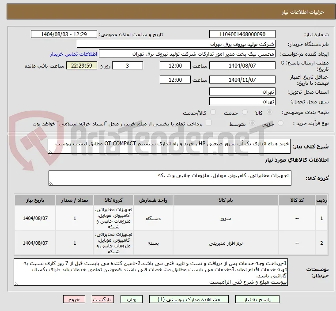Click the public announcement date field 1404/08/03
This screenshot has height=311, width=336.
[x=64, y=34]
